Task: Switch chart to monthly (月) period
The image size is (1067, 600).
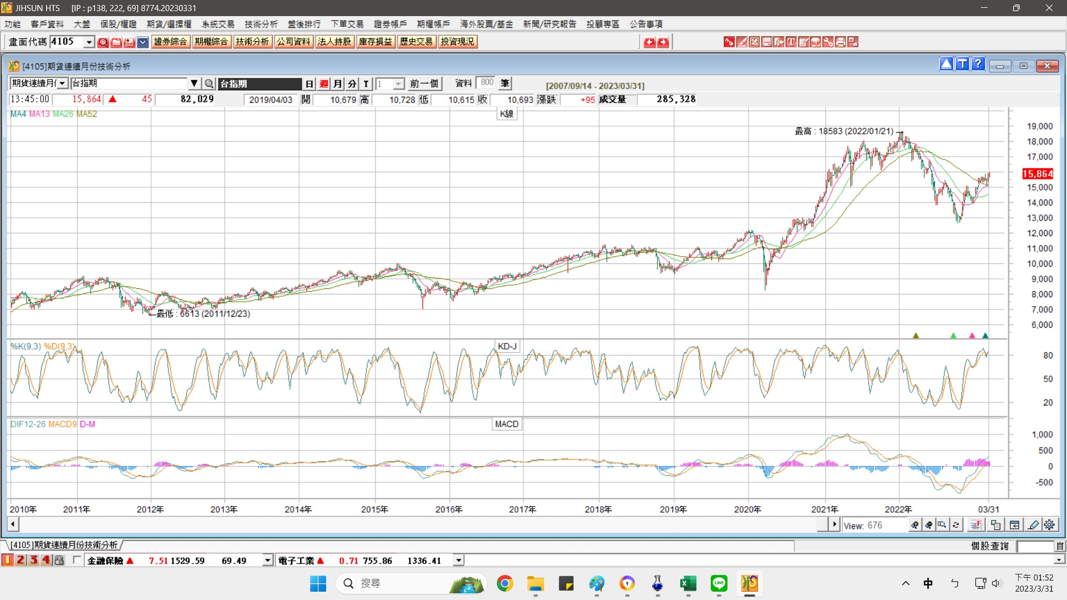Action: (x=338, y=84)
